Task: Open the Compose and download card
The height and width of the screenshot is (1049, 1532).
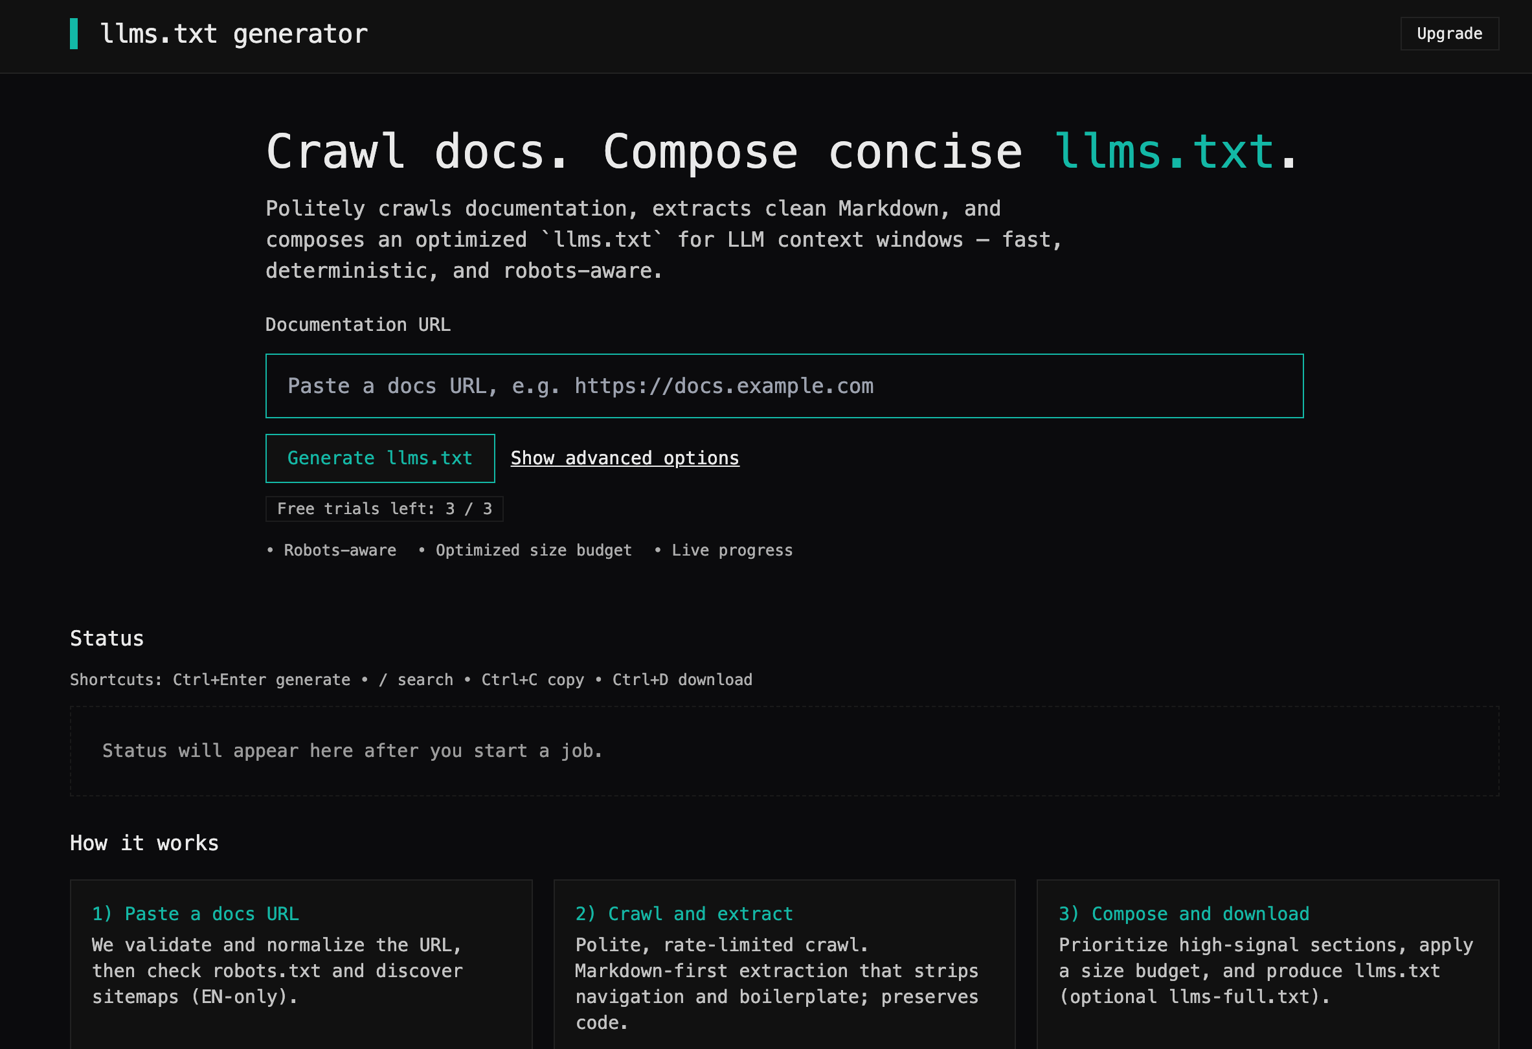Action: click(x=1267, y=963)
